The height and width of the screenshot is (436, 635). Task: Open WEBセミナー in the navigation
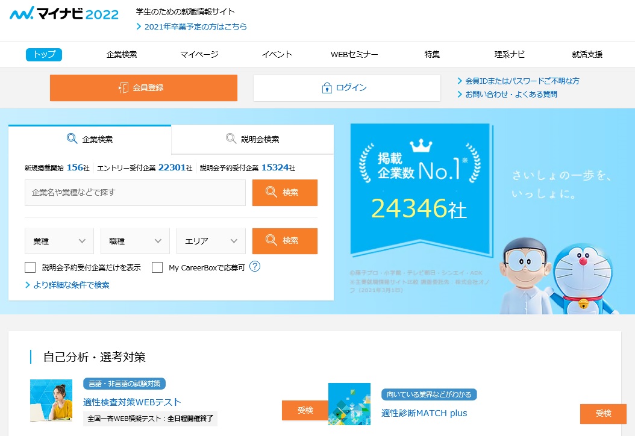(x=354, y=54)
